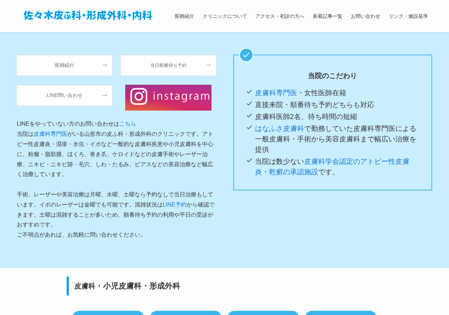
Task: Open 皮膚科専門医 link in the 当院のこだわり box
Action: click(276, 93)
